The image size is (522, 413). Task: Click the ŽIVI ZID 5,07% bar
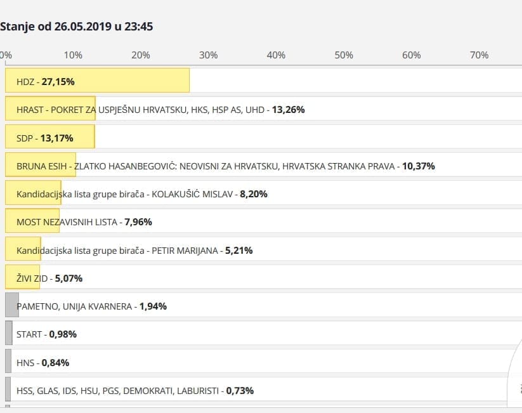[x=22, y=278]
